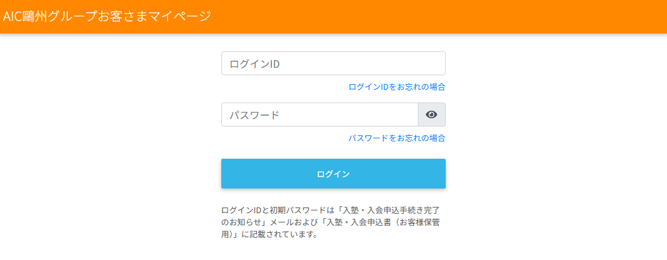
Task: Follow the forgot password link
Action: point(396,138)
